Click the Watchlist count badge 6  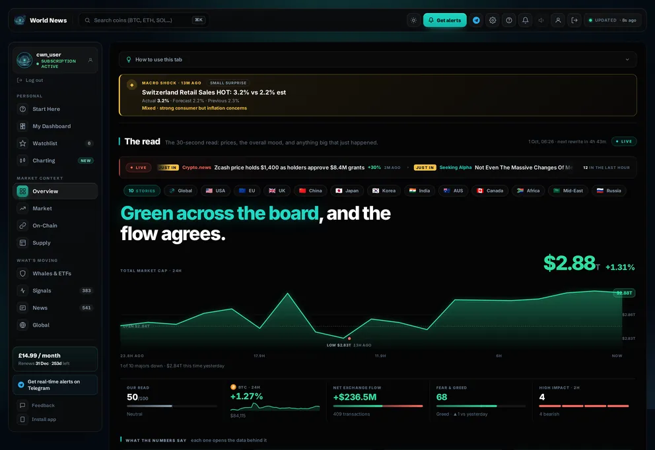point(89,143)
